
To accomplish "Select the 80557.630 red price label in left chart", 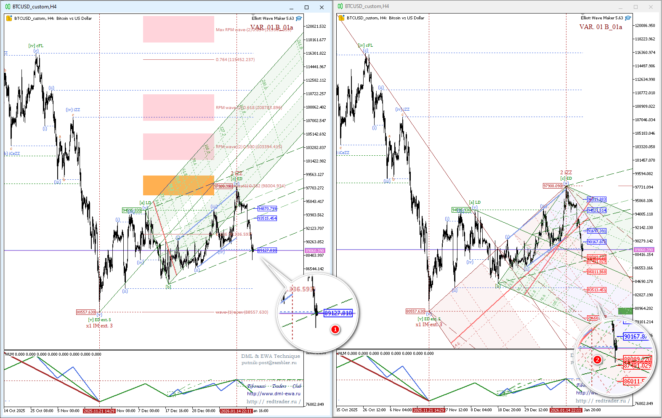I will pos(86,312).
